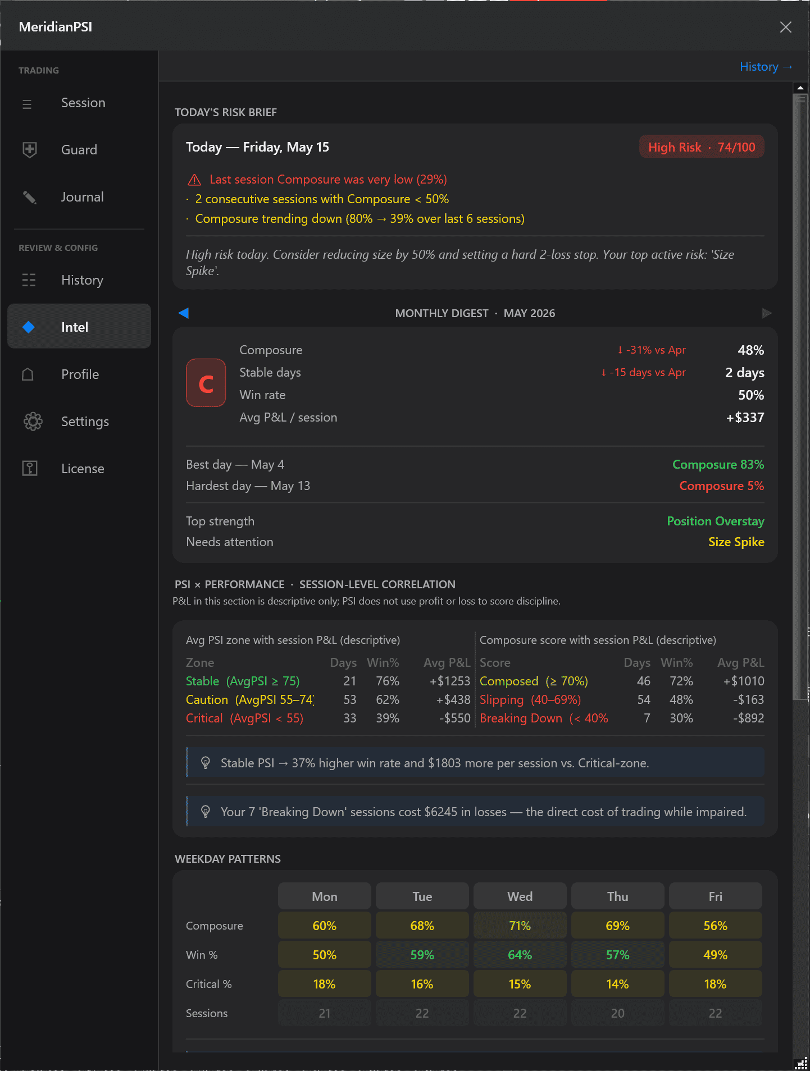Click Thursday Critical % 14% cell
The height and width of the screenshot is (1071, 810).
(618, 984)
